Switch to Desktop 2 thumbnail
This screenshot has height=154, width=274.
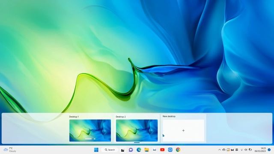(137, 130)
